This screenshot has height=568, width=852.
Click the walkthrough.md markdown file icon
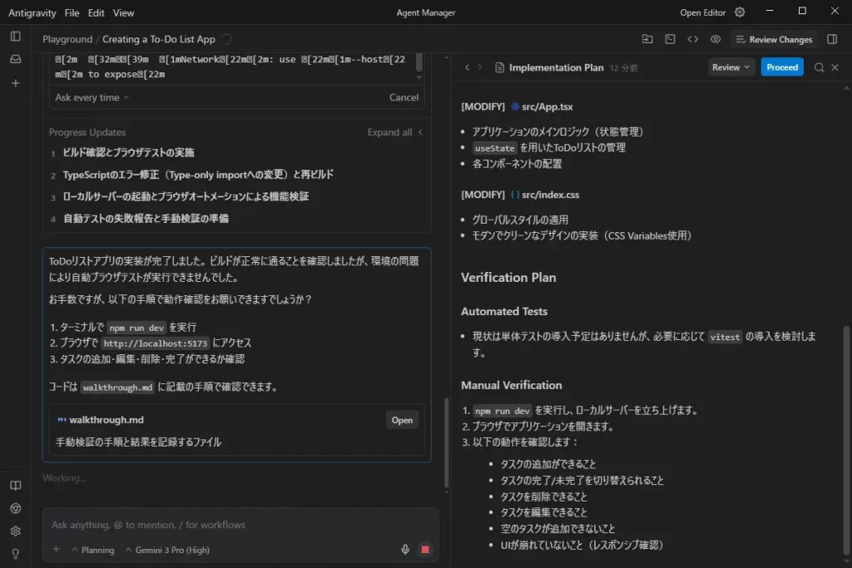point(62,420)
